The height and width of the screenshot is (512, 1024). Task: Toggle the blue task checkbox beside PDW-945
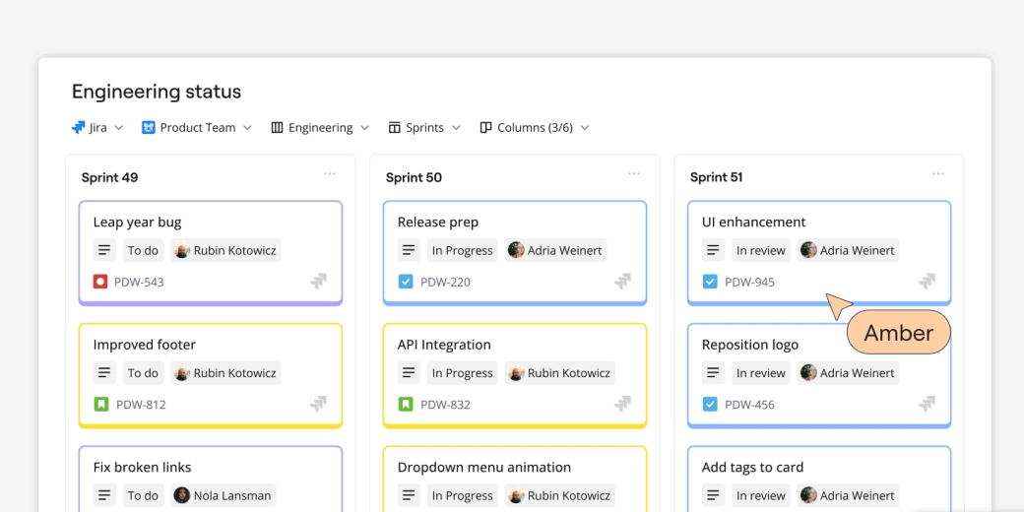point(709,282)
